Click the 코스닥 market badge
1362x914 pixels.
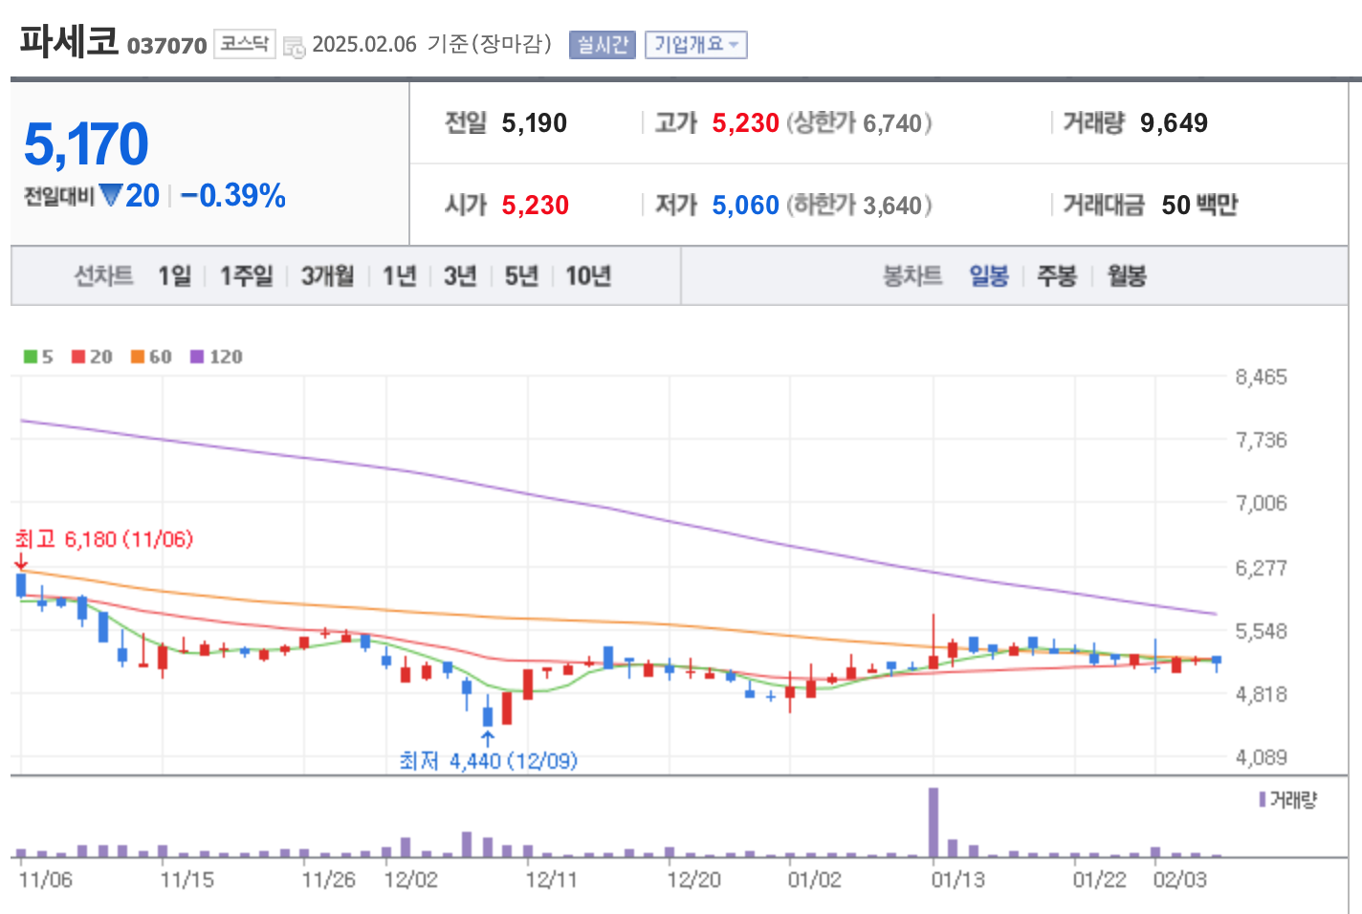point(244,44)
